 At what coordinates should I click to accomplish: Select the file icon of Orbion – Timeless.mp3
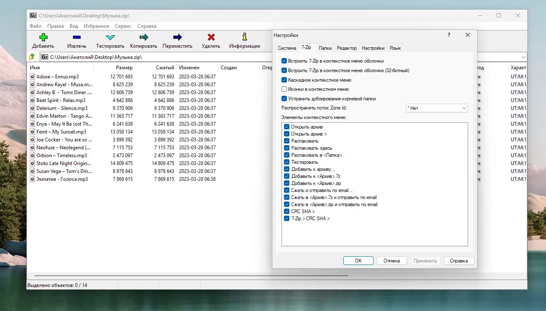tap(33, 155)
